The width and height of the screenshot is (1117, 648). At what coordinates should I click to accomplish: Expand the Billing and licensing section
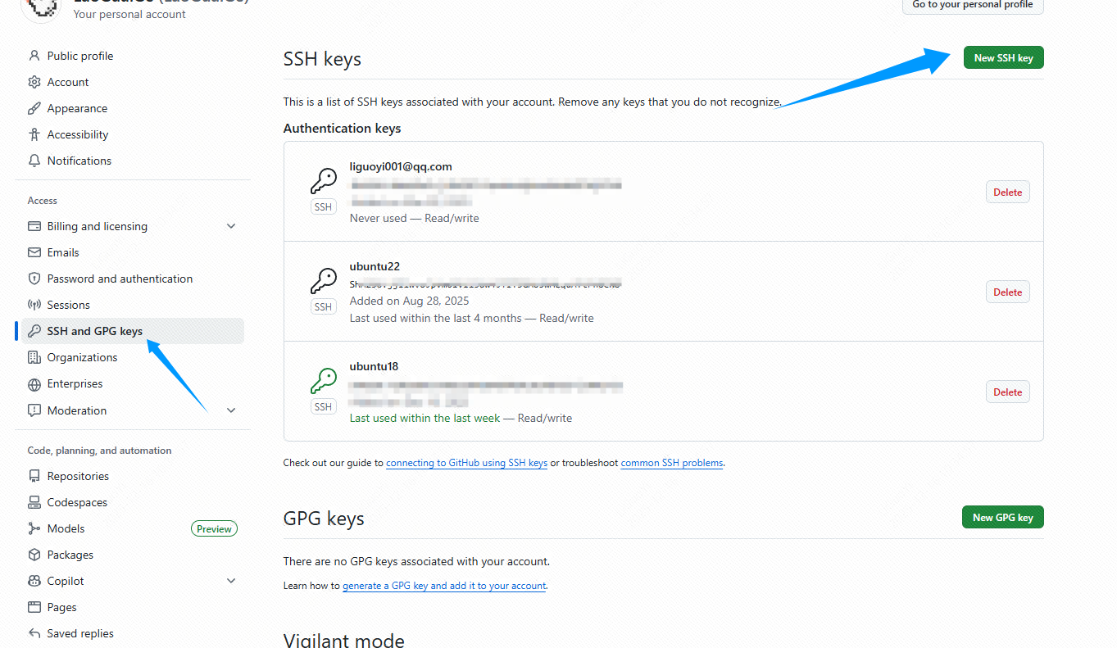pos(231,226)
